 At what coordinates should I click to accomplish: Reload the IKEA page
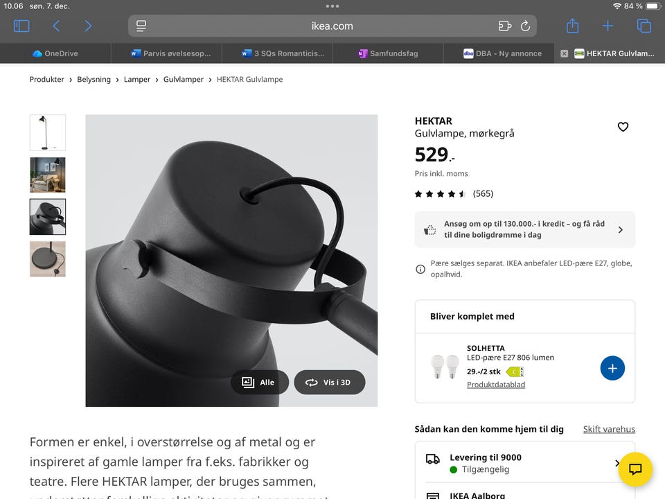tap(525, 26)
